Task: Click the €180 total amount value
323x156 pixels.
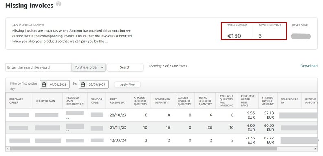Action: coord(234,36)
